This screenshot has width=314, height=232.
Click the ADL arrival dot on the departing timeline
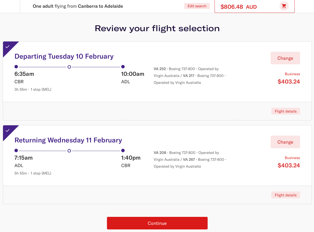[123, 67]
